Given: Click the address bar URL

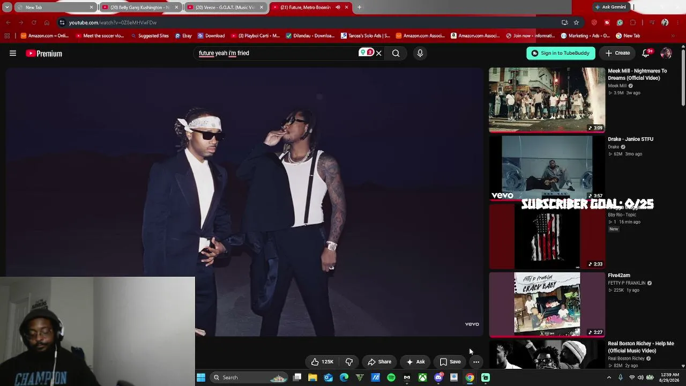Looking at the screenshot, I should pyautogui.click(x=113, y=23).
